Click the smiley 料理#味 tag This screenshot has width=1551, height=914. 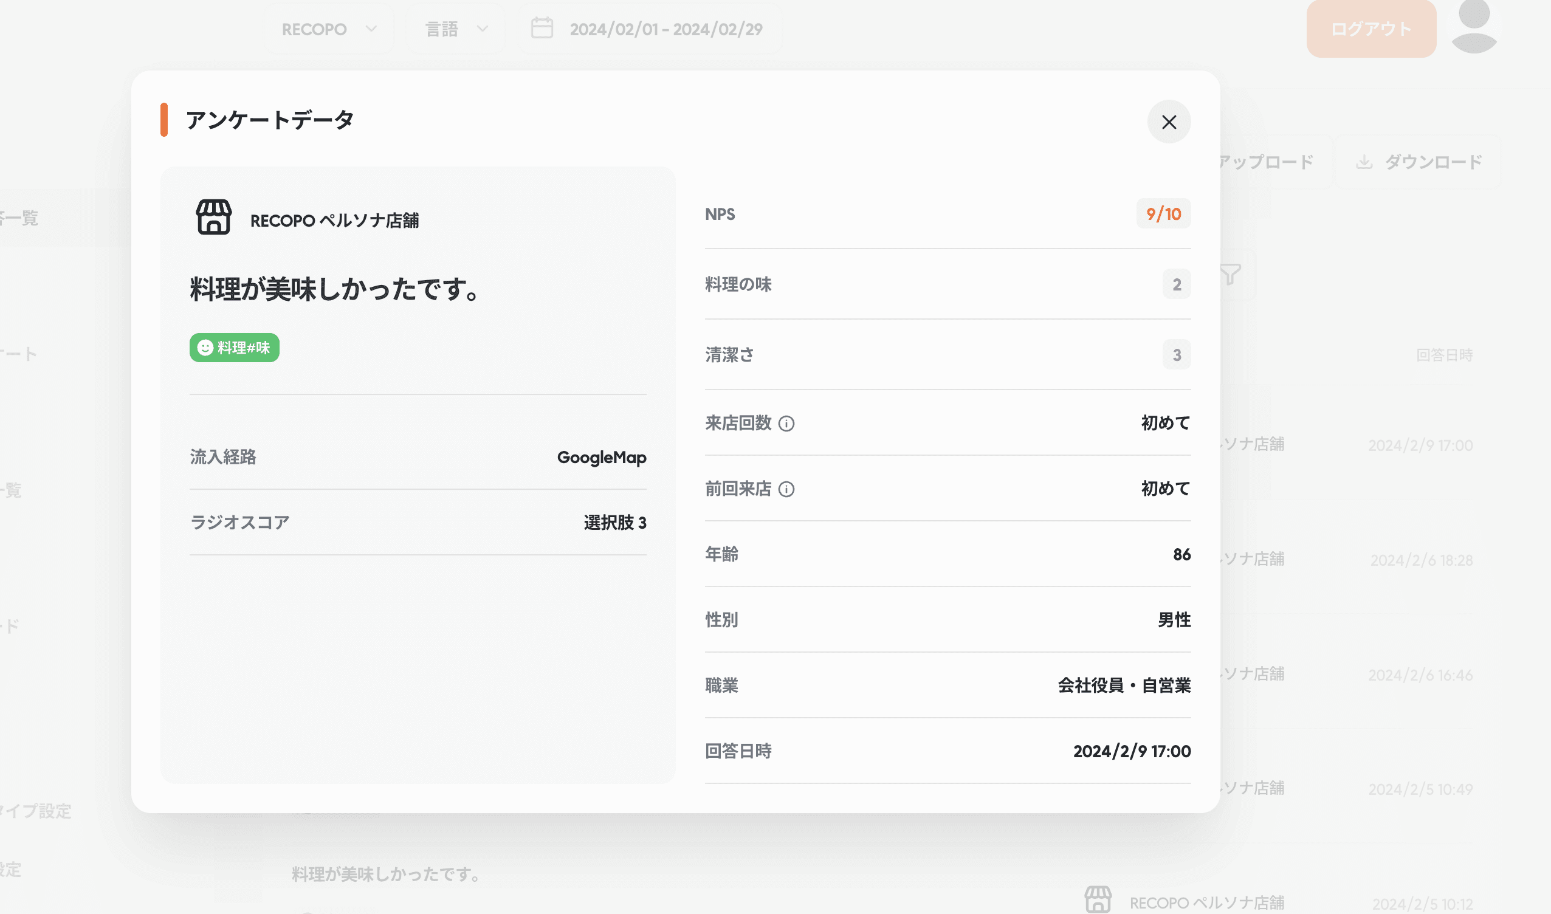click(x=234, y=348)
